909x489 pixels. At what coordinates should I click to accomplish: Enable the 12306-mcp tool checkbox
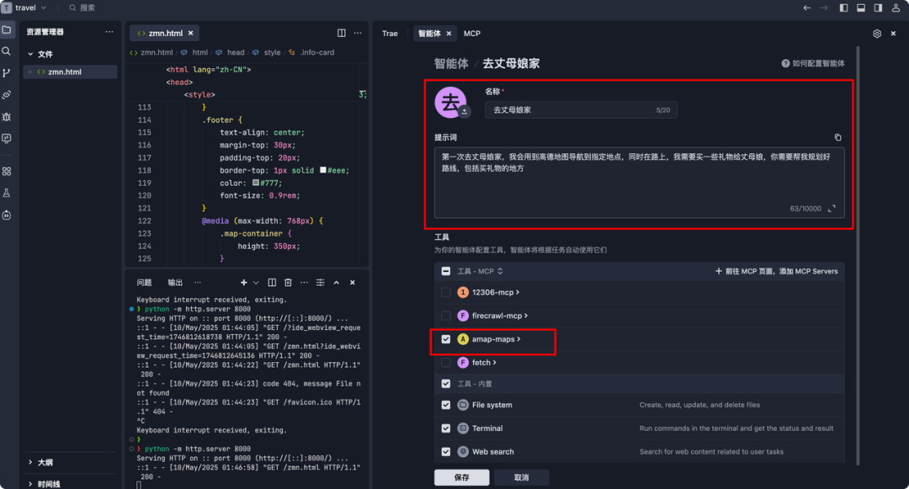tap(446, 293)
